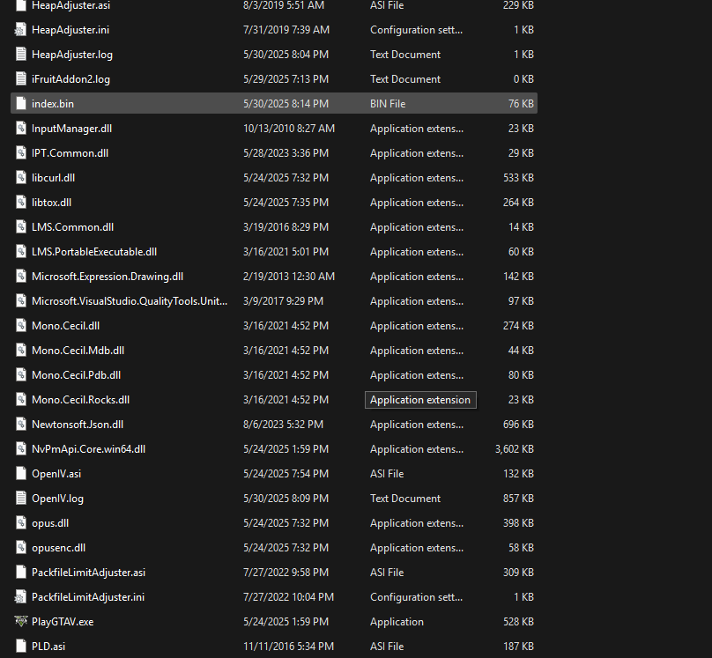
Task: Click the libcurl.dll file icon
Action: [x=21, y=177]
